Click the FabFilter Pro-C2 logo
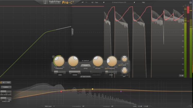 (59, 2)
